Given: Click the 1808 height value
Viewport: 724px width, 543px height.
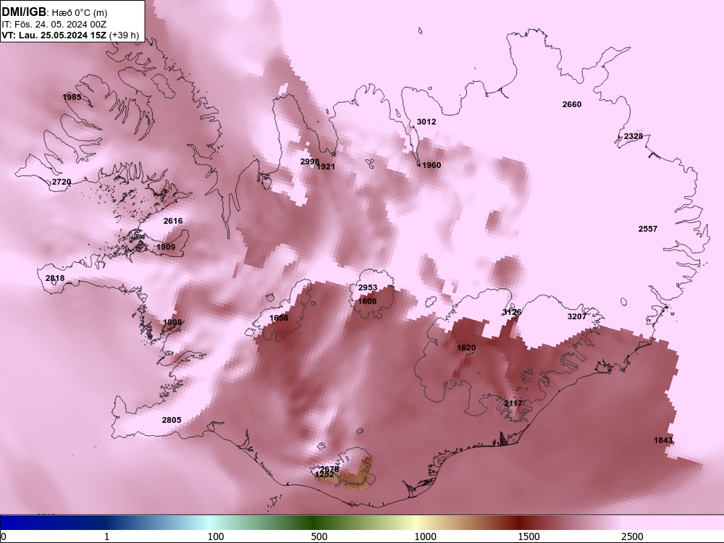Looking at the screenshot, I should click(172, 322).
